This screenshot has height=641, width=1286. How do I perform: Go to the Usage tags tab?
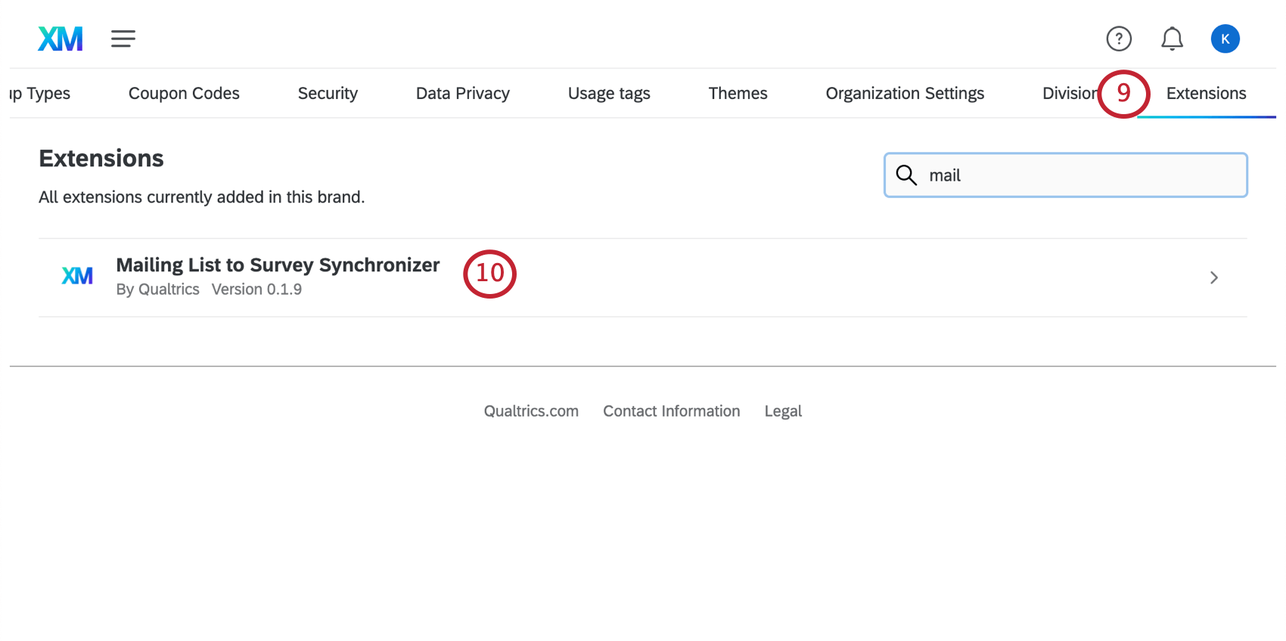[609, 93]
